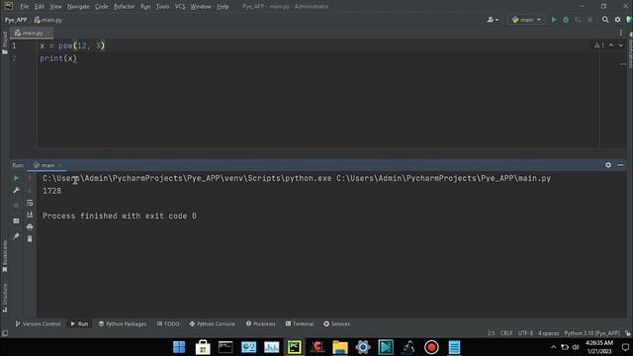
Task: Click the print icon in Run console
Action: (x=30, y=226)
